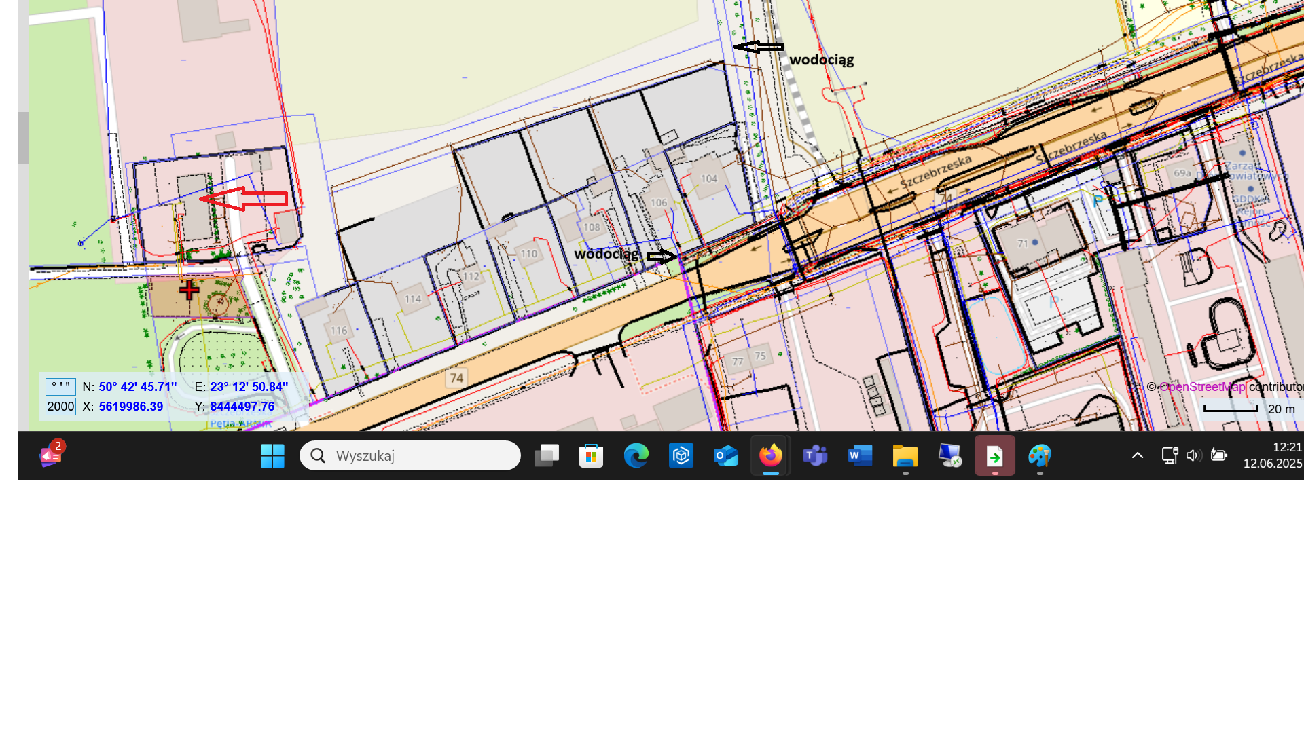
Task: Switch to the Paint application
Action: click(1039, 456)
